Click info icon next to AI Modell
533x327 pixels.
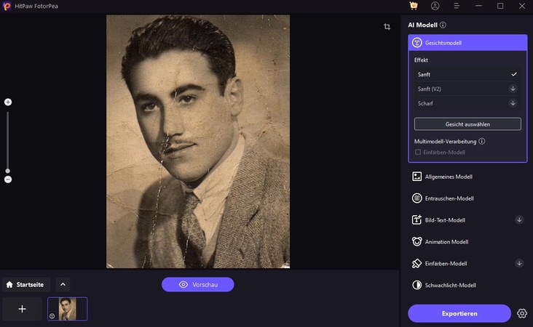click(x=443, y=25)
